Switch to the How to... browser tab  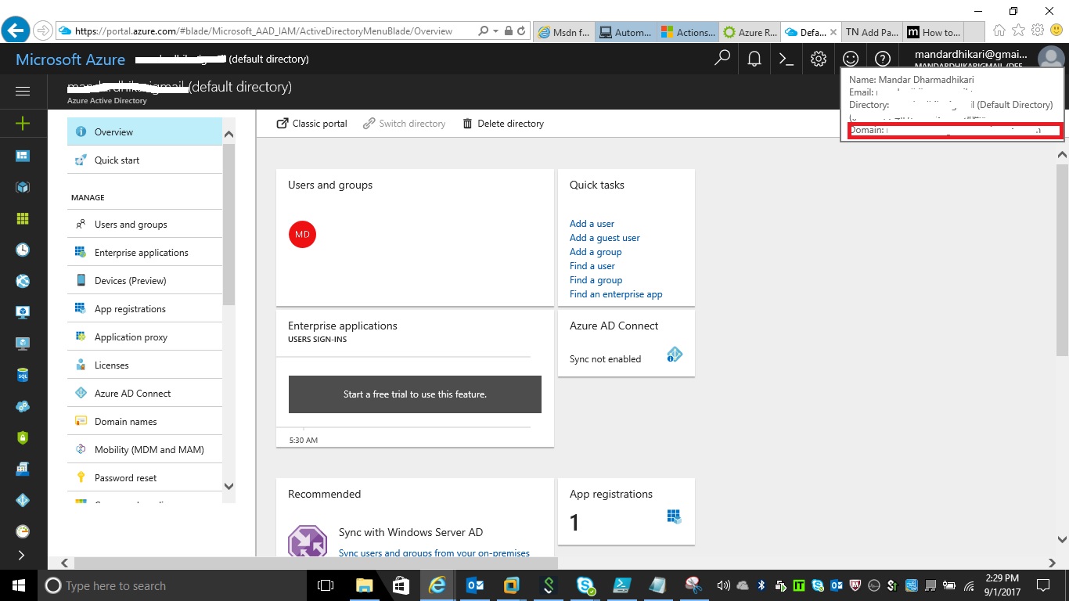point(934,32)
